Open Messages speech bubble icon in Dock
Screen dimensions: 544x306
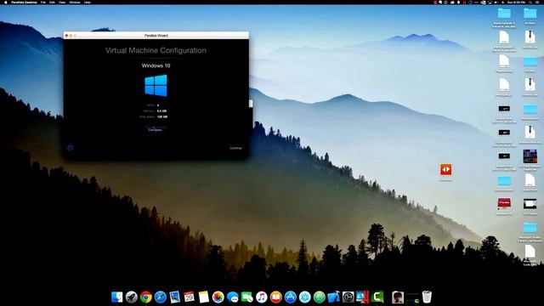(232, 297)
